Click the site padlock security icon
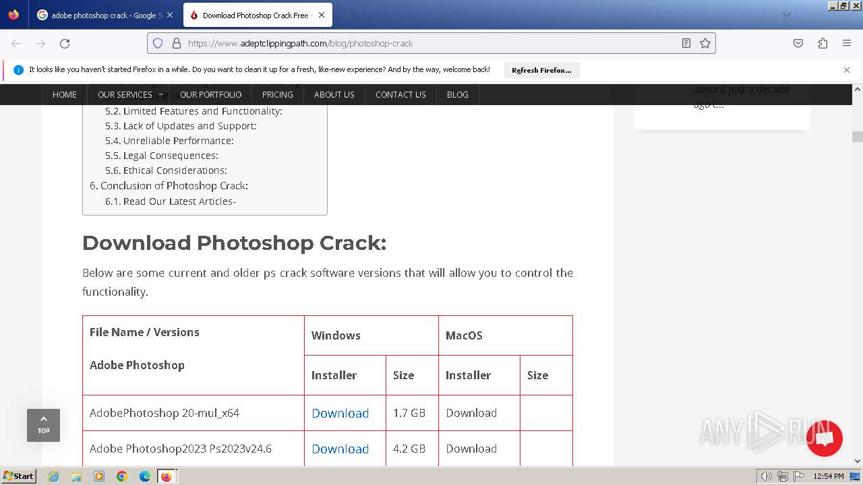The image size is (863, 485). click(177, 43)
